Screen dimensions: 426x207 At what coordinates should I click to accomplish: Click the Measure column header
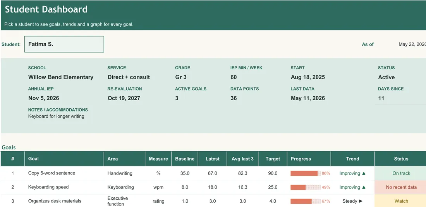(158, 159)
